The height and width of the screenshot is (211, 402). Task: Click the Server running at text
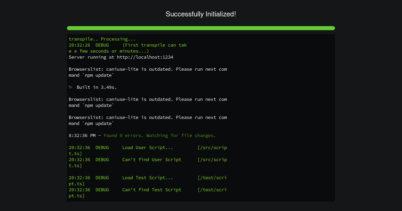tap(91, 57)
